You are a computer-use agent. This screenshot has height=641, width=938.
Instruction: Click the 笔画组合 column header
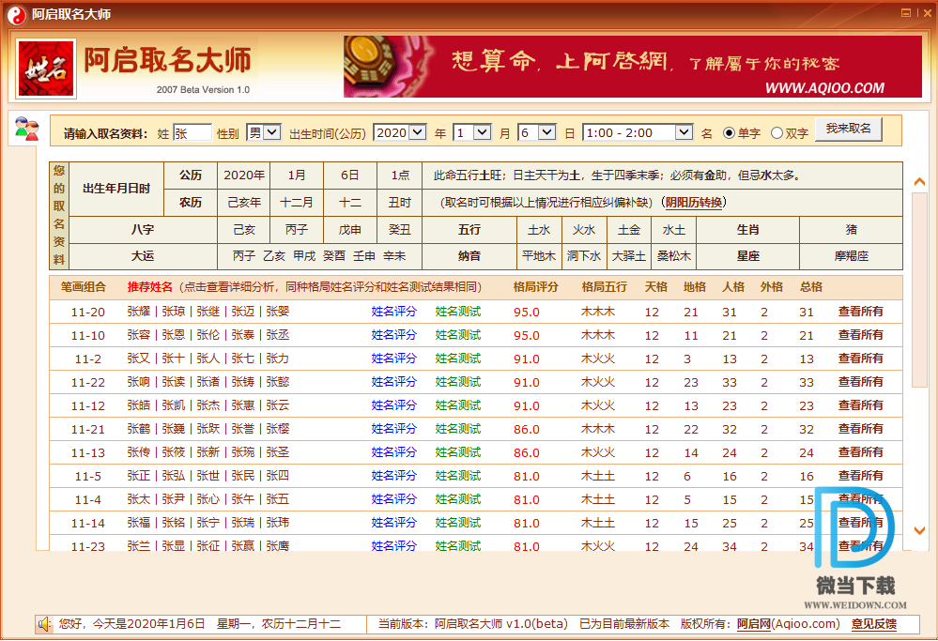84,287
